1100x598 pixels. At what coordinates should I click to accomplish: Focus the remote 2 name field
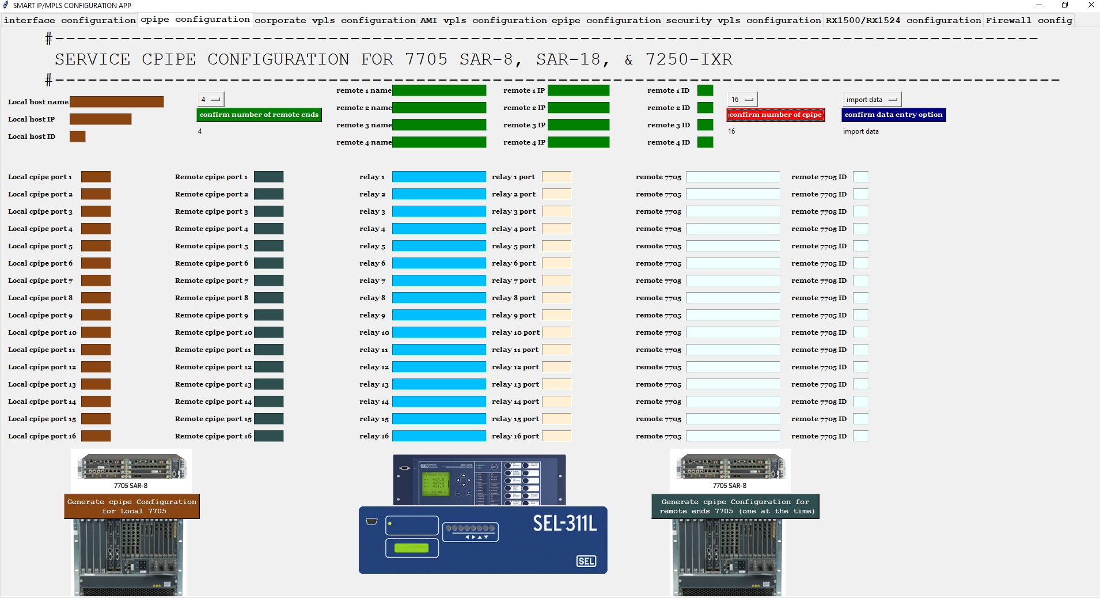point(439,108)
